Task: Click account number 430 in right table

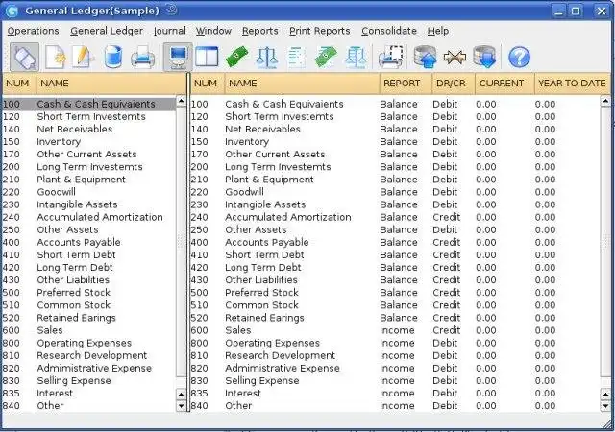Action: pos(200,280)
